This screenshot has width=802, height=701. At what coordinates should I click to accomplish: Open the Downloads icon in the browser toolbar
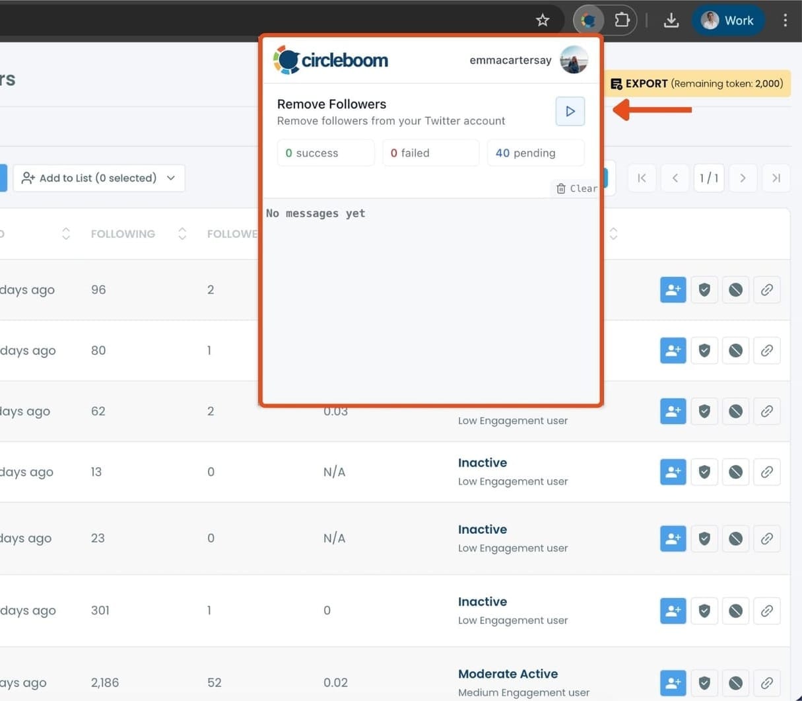point(671,20)
